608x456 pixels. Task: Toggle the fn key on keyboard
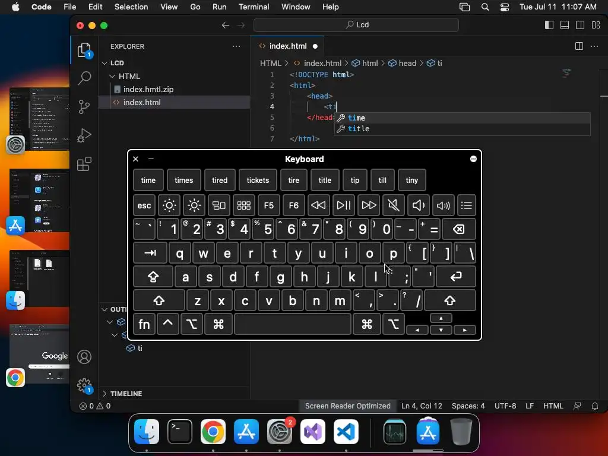[144, 324]
